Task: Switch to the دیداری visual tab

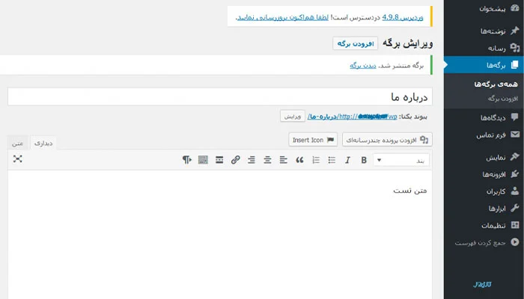Action: click(x=43, y=144)
